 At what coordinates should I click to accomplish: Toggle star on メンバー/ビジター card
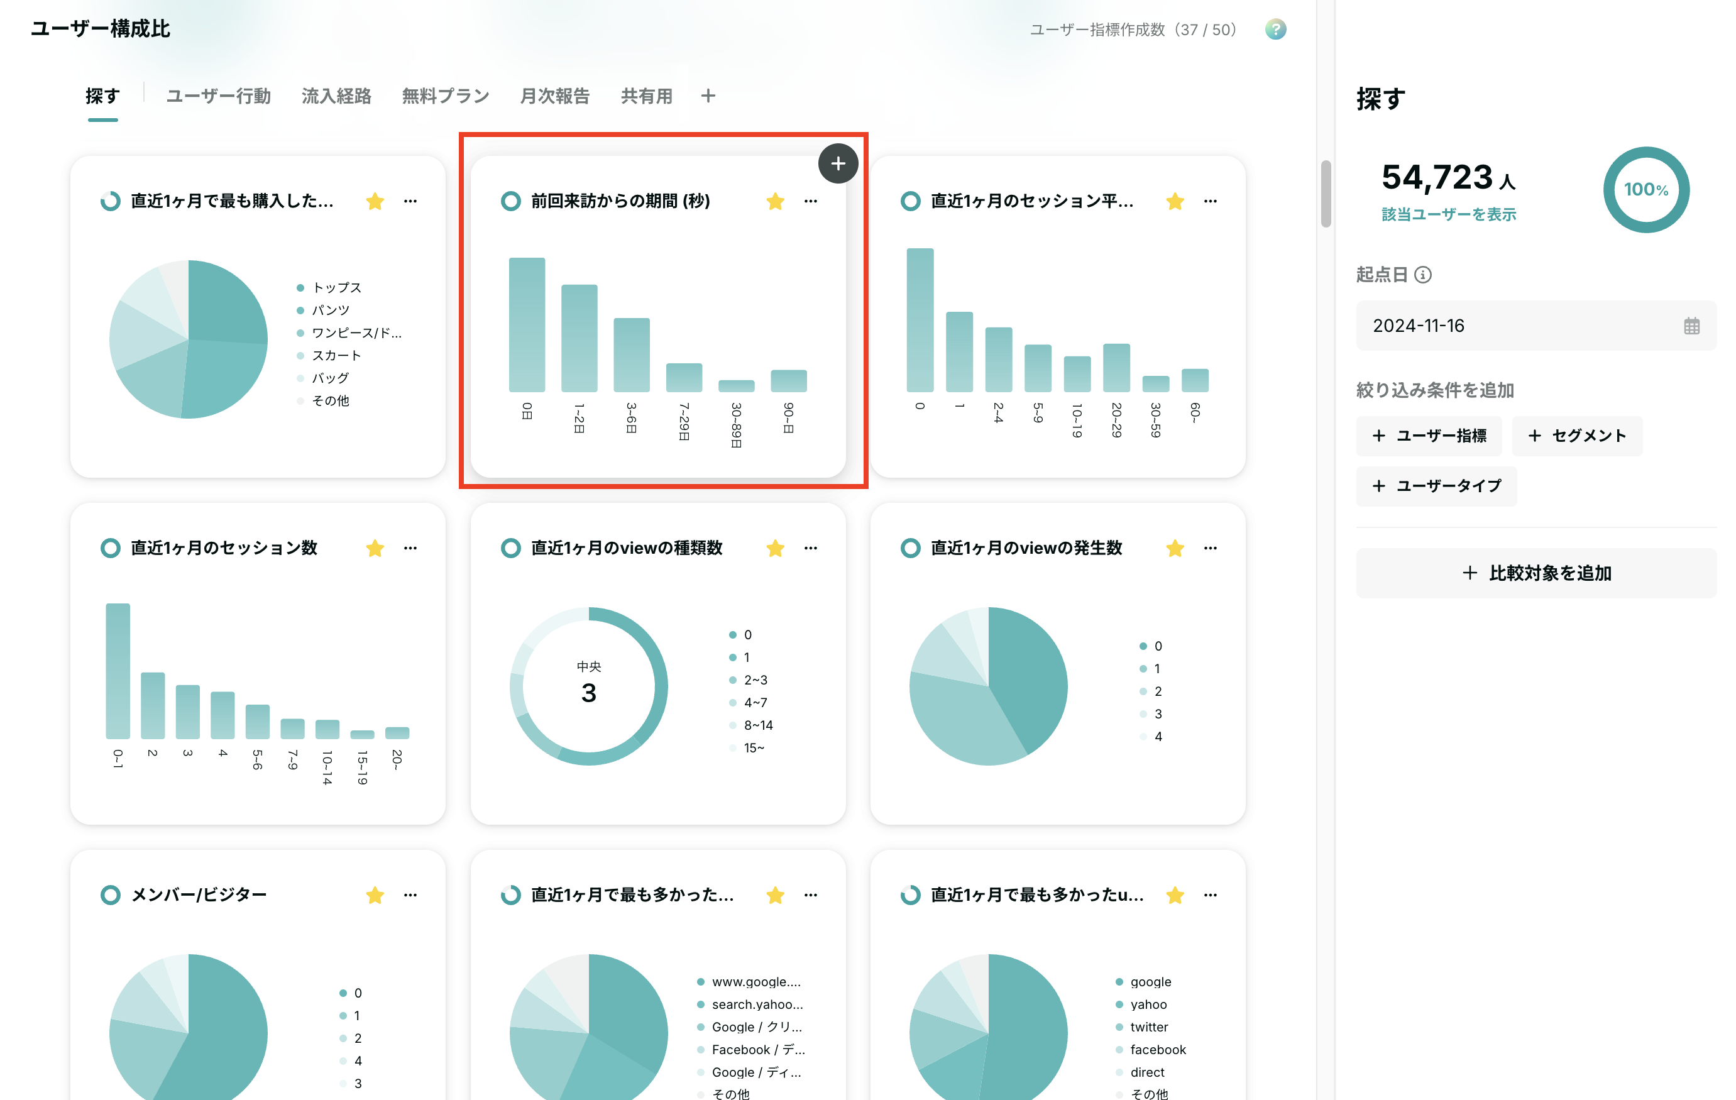375,894
